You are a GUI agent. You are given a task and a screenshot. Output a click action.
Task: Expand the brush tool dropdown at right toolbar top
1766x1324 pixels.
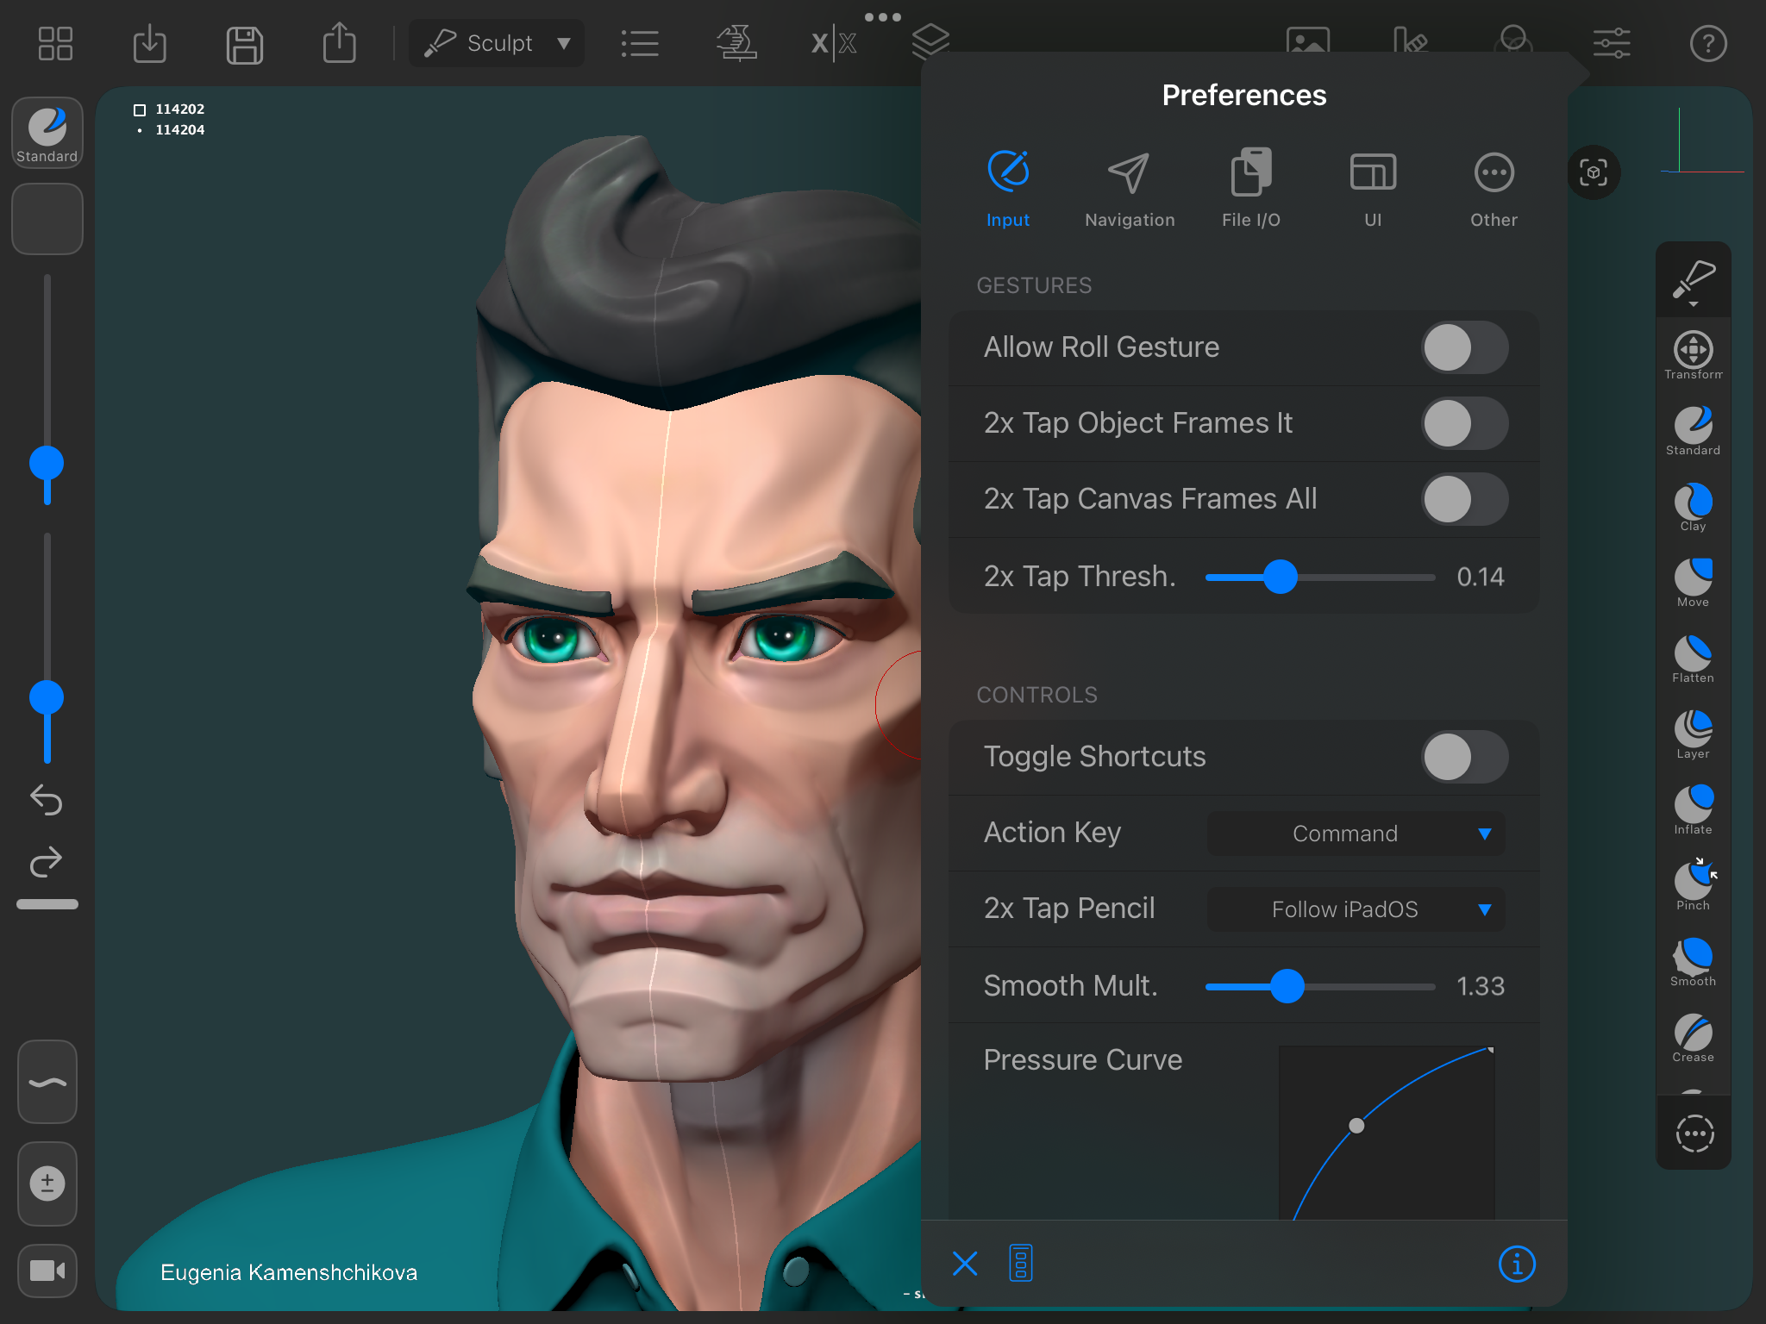click(x=1693, y=281)
